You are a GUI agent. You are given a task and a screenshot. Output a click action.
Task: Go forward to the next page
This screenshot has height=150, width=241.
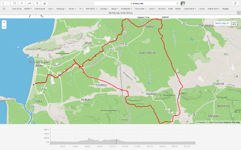tap(8, 3)
